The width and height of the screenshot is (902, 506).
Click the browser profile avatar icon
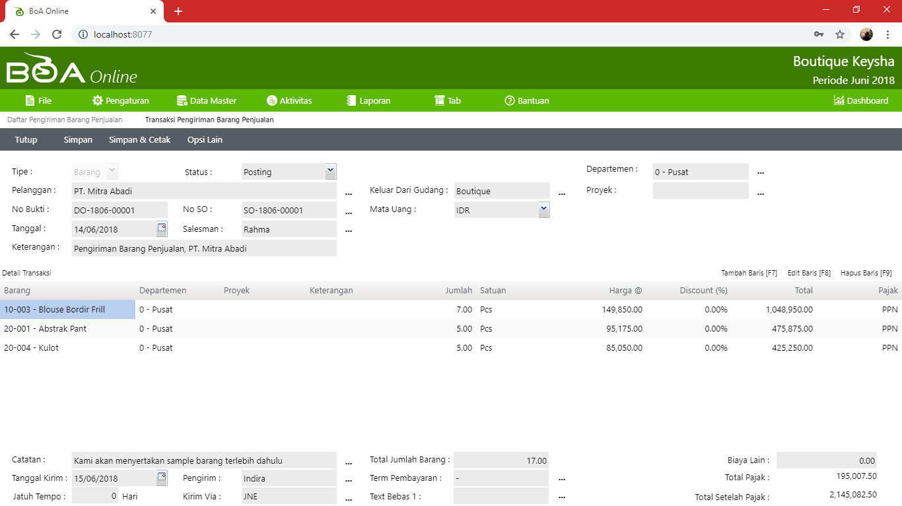(866, 34)
